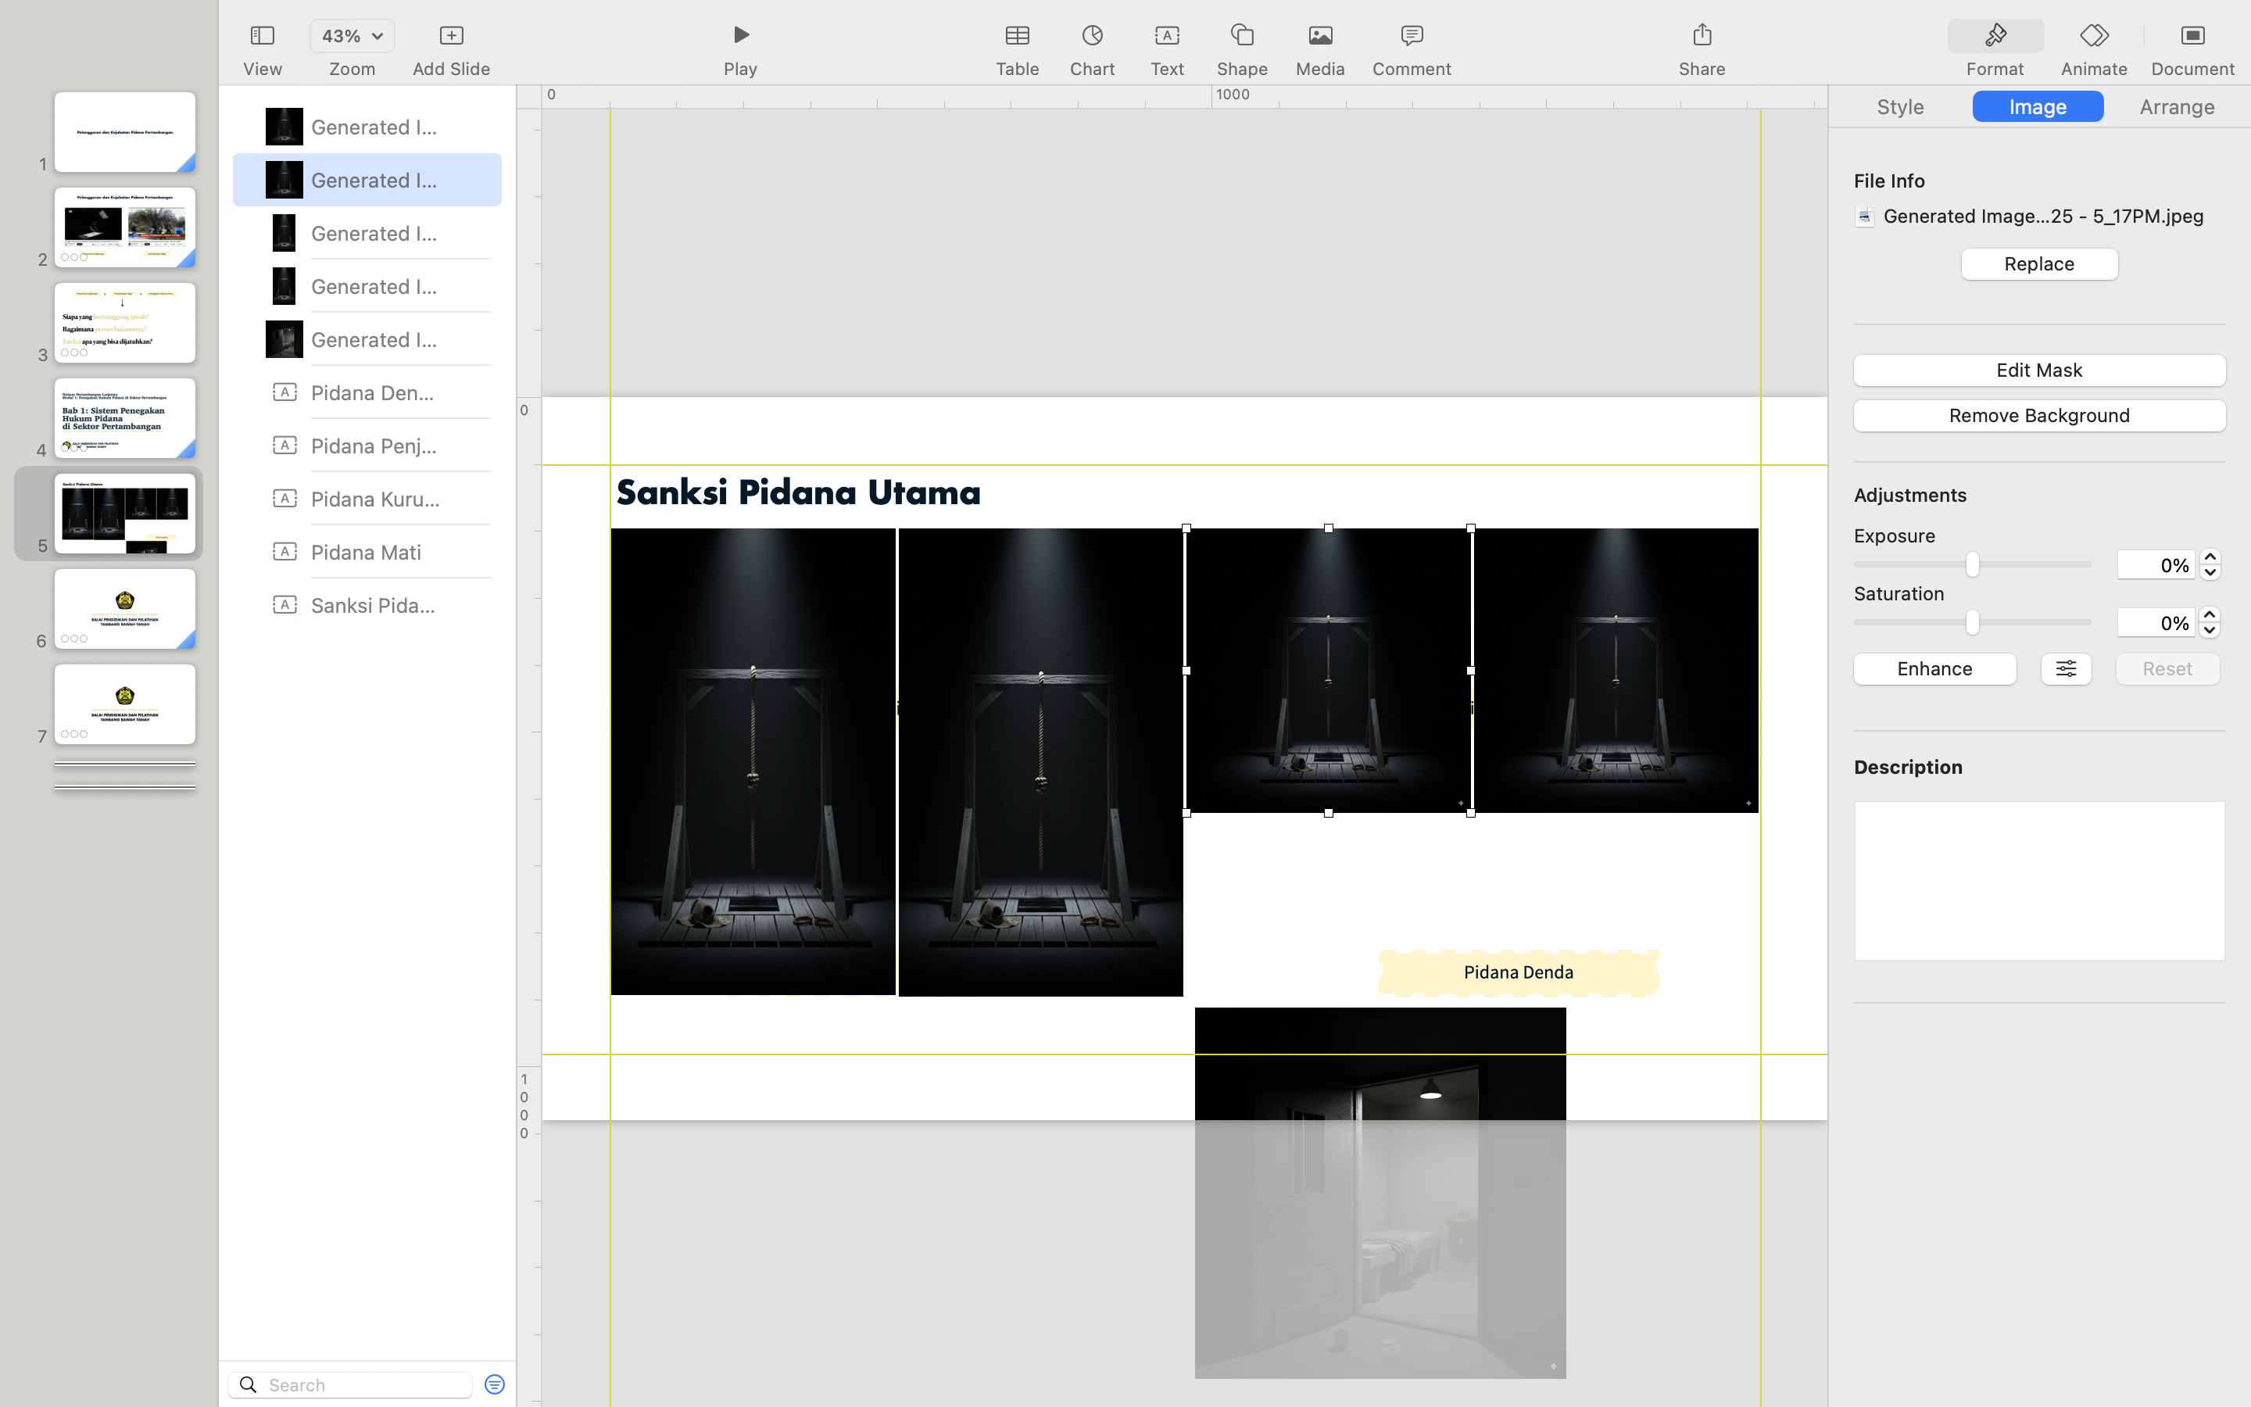Click the Shape tool icon
2251x1407 pixels.
(1242, 36)
